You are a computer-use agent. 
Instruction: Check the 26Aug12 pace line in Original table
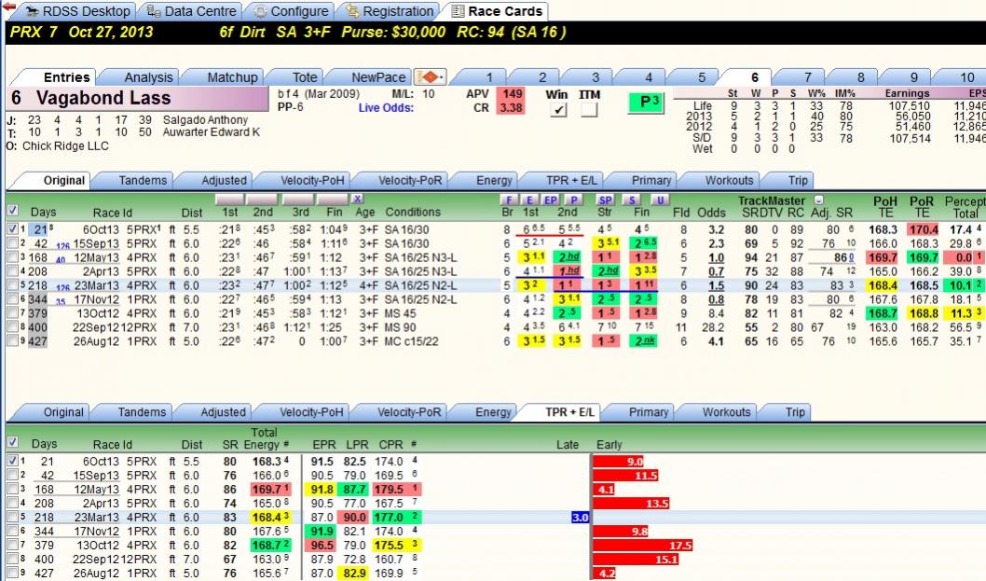coord(12,340)
